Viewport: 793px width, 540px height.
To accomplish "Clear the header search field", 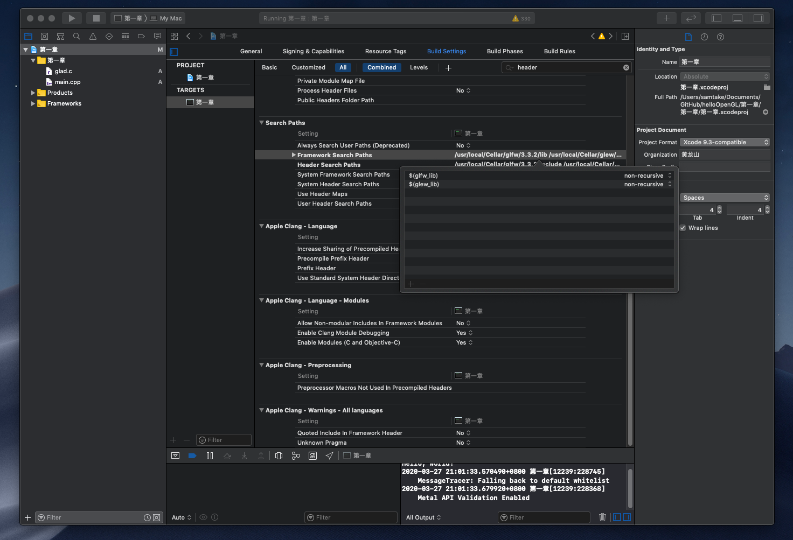I will tap(626, 67).
